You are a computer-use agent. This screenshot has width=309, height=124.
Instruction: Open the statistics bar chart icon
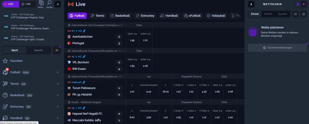click(x=57, y=50)
